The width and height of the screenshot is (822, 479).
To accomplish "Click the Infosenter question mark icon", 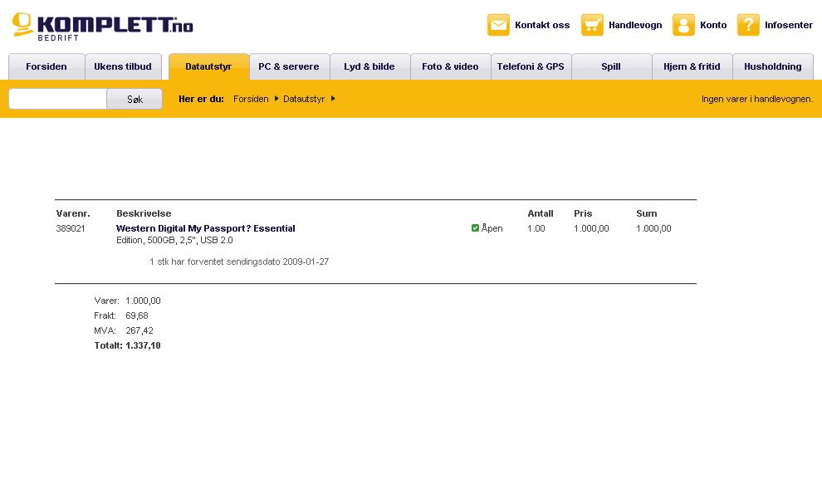I will [x=748, y=25].
